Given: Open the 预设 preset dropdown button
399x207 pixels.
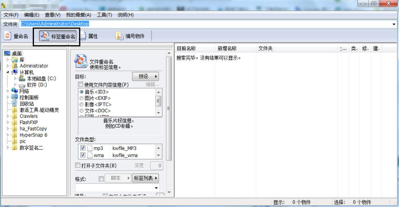Looking at the screenshot, I should [x=146, y=76].
